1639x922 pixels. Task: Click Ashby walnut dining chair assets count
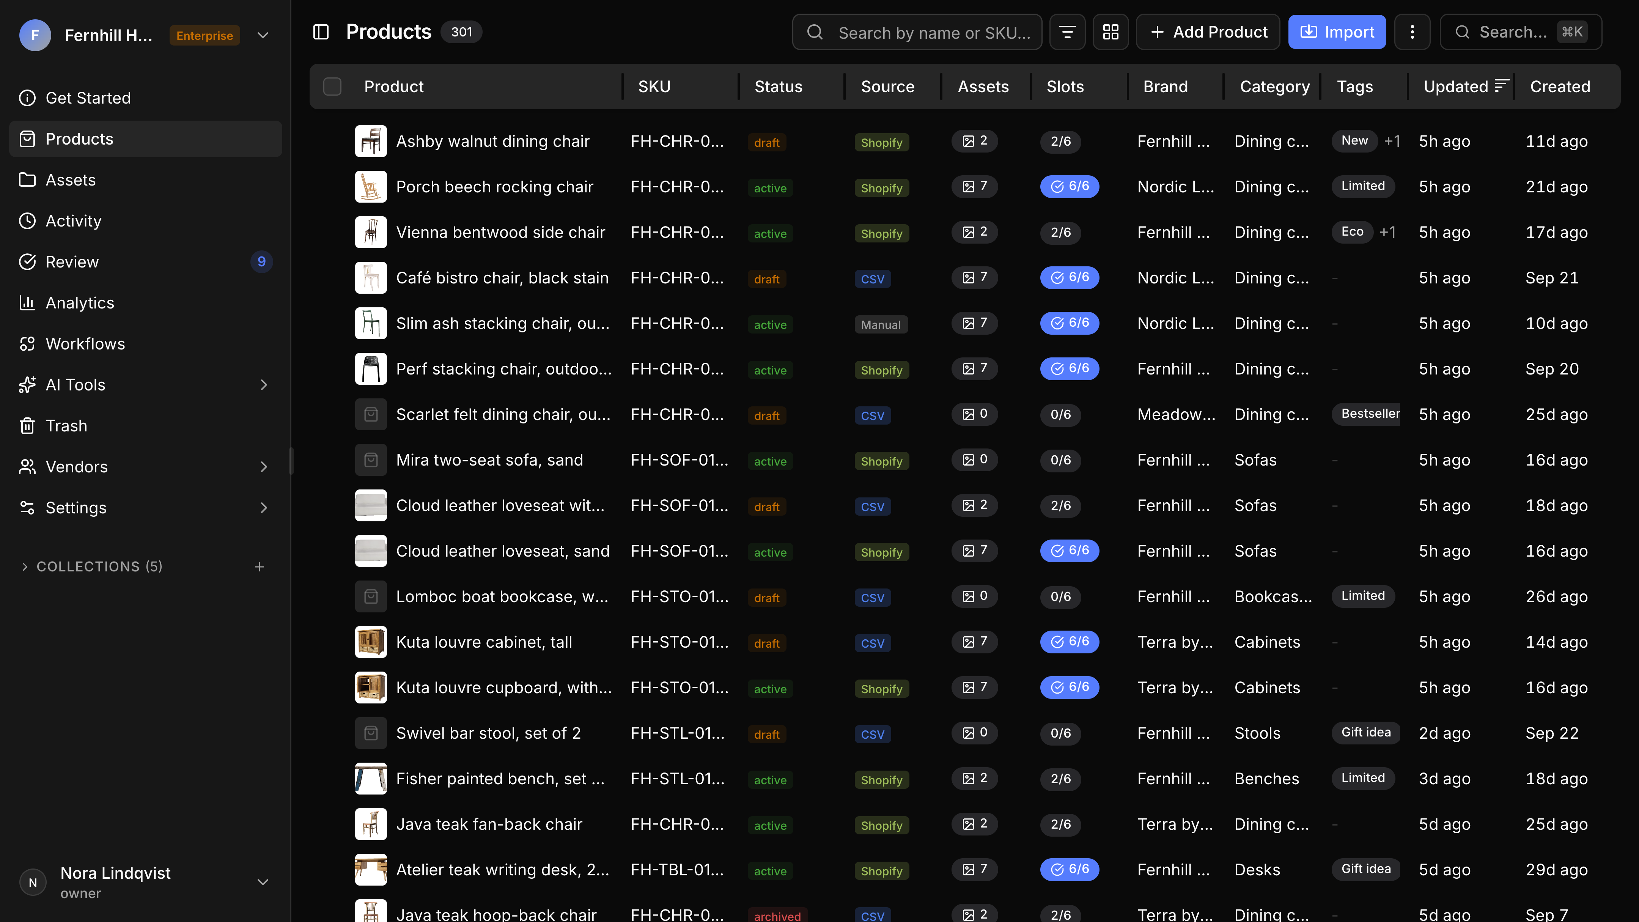[x=974, y=141]
